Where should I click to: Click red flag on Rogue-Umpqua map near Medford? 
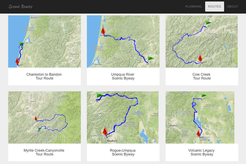pyautogui.click(x=105, y=132)
